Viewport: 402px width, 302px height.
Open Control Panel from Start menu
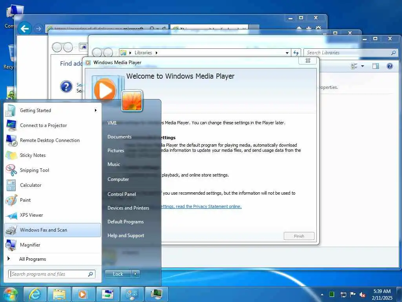[x=122, y=194]
